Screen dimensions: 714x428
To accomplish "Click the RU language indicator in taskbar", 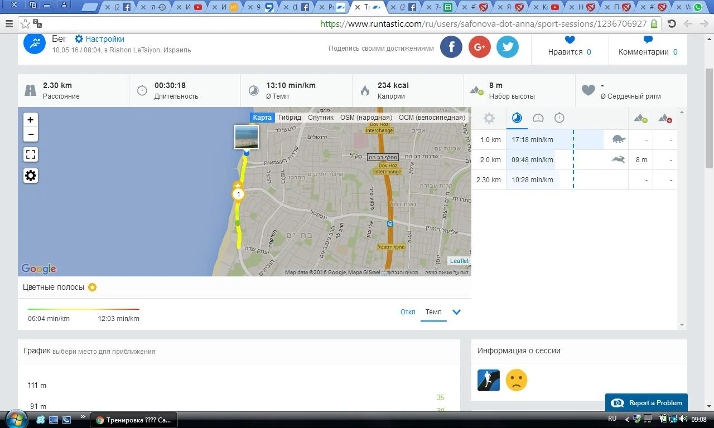I will click(612, 419).
